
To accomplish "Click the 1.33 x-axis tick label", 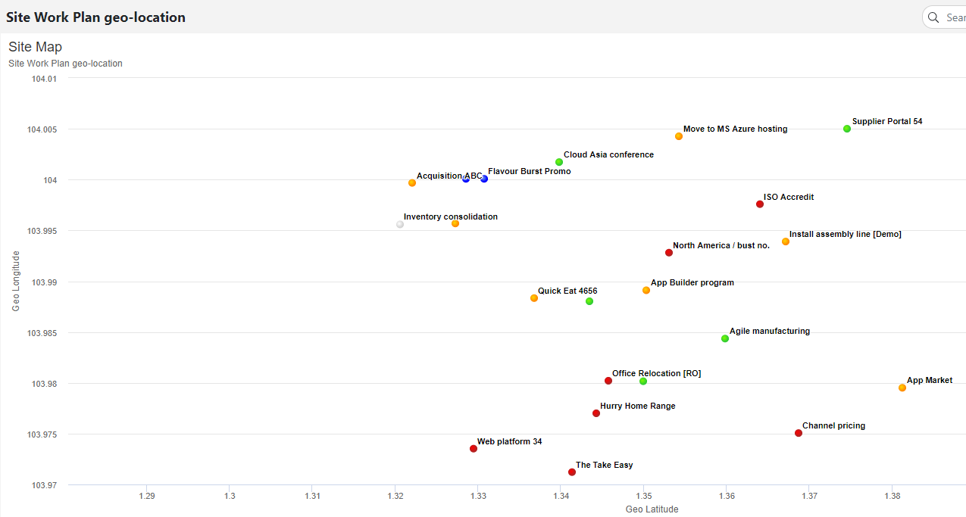I will [x=478, y=497].
